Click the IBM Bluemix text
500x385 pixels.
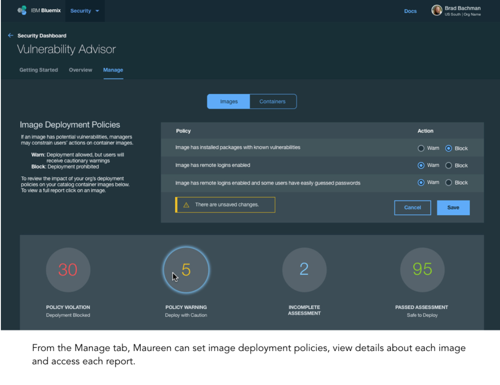coord(45,11)
